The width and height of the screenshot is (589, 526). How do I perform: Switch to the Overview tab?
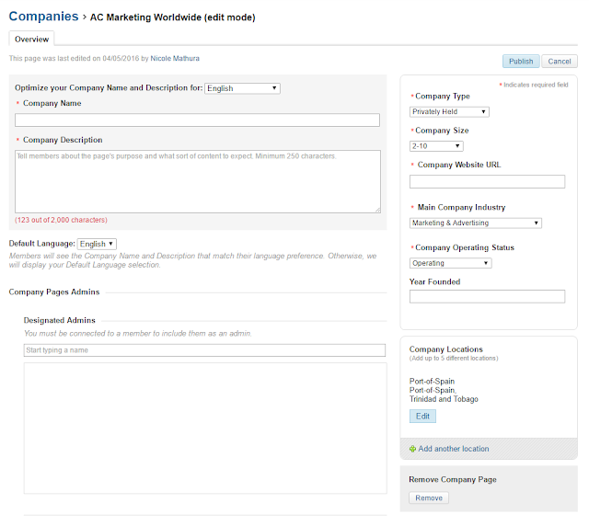[31, 39]
